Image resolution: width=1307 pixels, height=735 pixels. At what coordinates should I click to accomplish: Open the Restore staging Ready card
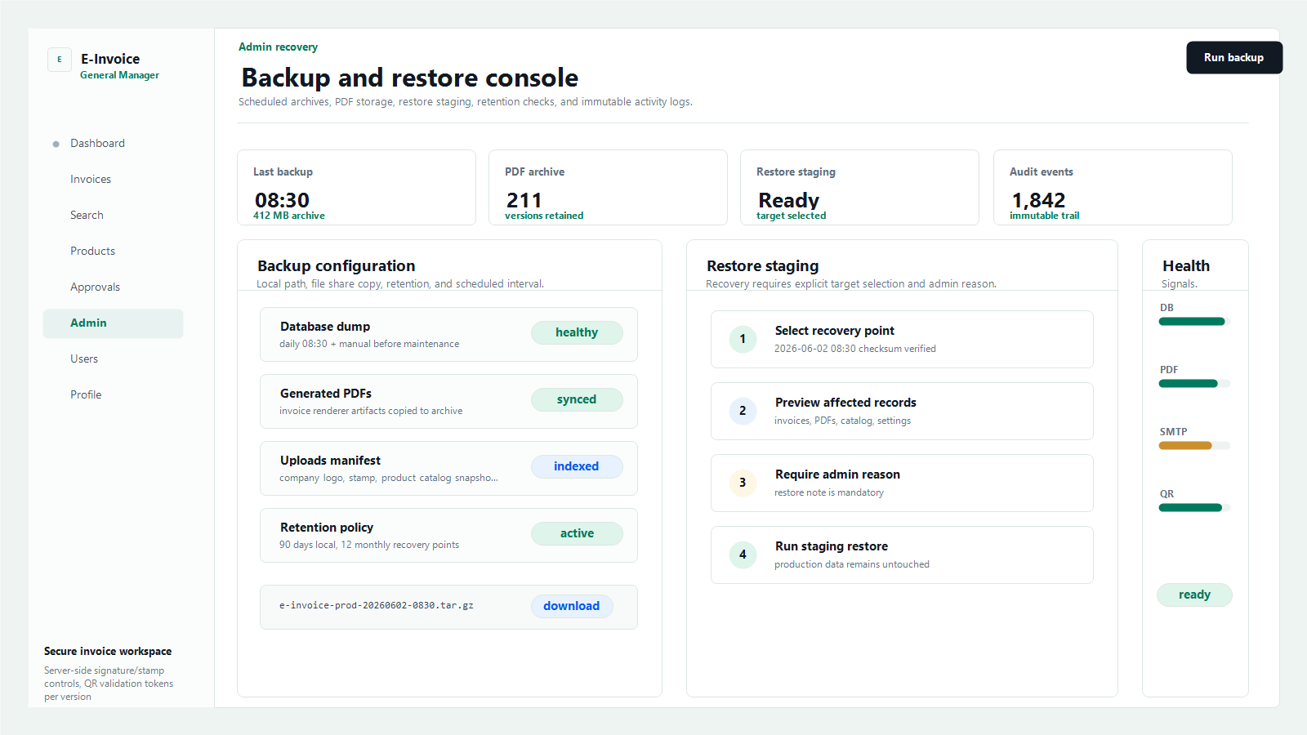tap(859, 188)
